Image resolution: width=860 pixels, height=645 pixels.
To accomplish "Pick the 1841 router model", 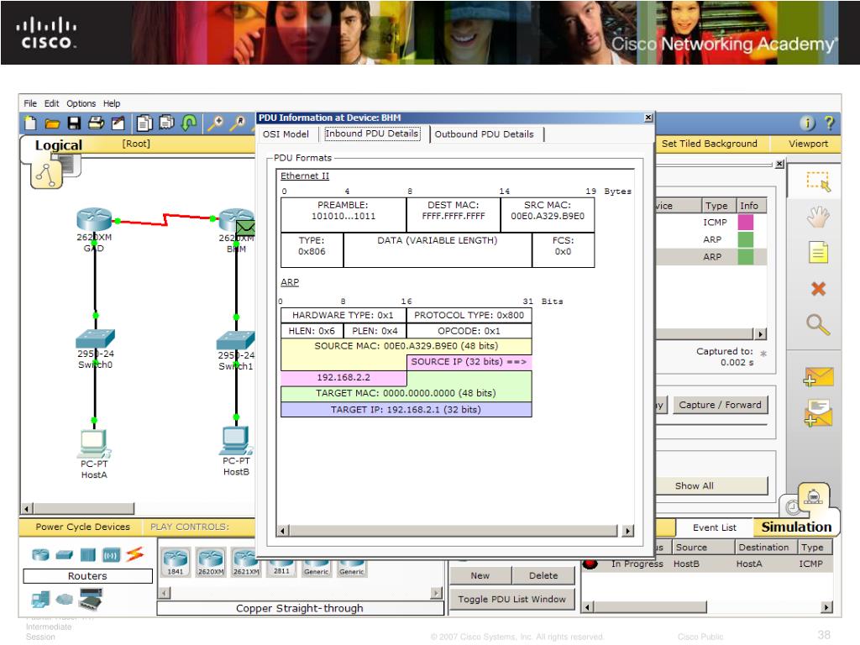I will point(176,562).
